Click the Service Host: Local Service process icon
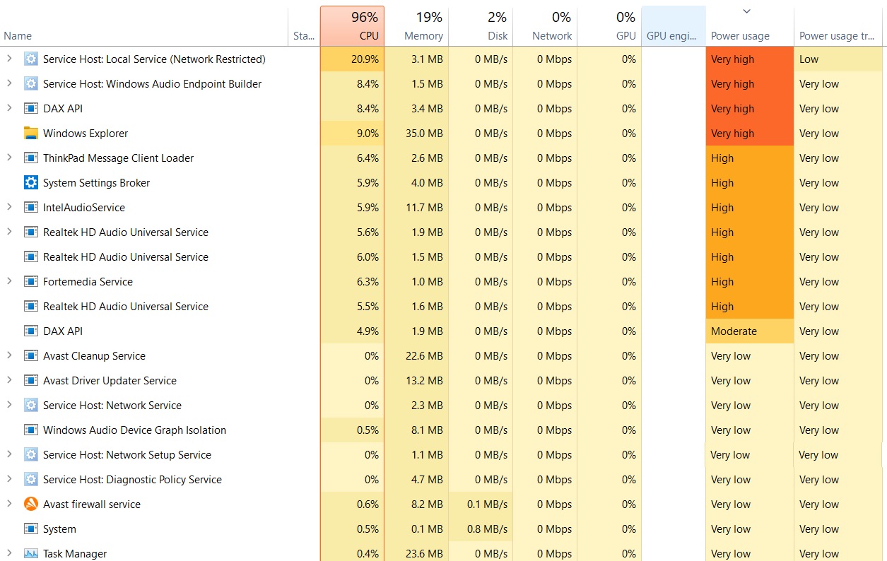887x561 pixels. [x=30, y=59]
